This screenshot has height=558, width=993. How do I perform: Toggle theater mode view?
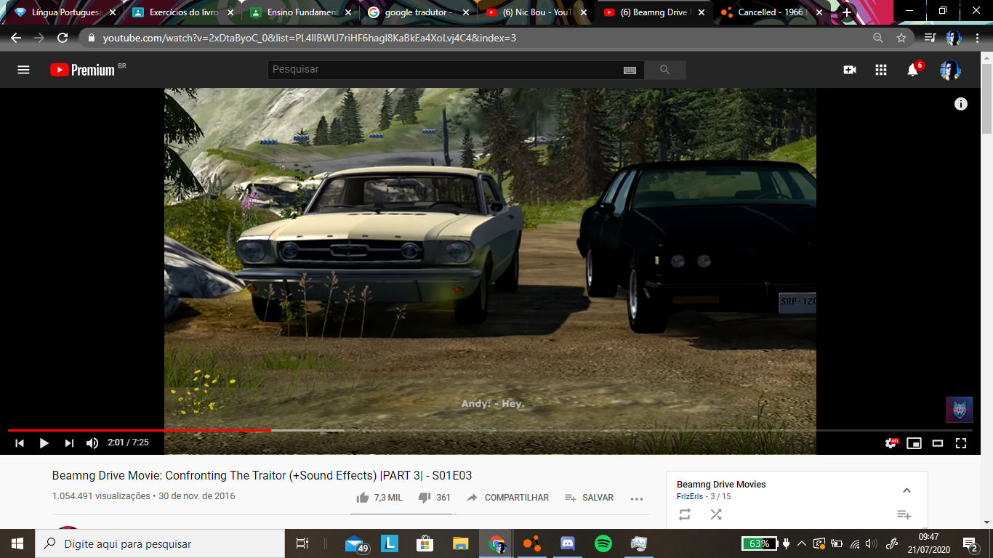938,442
